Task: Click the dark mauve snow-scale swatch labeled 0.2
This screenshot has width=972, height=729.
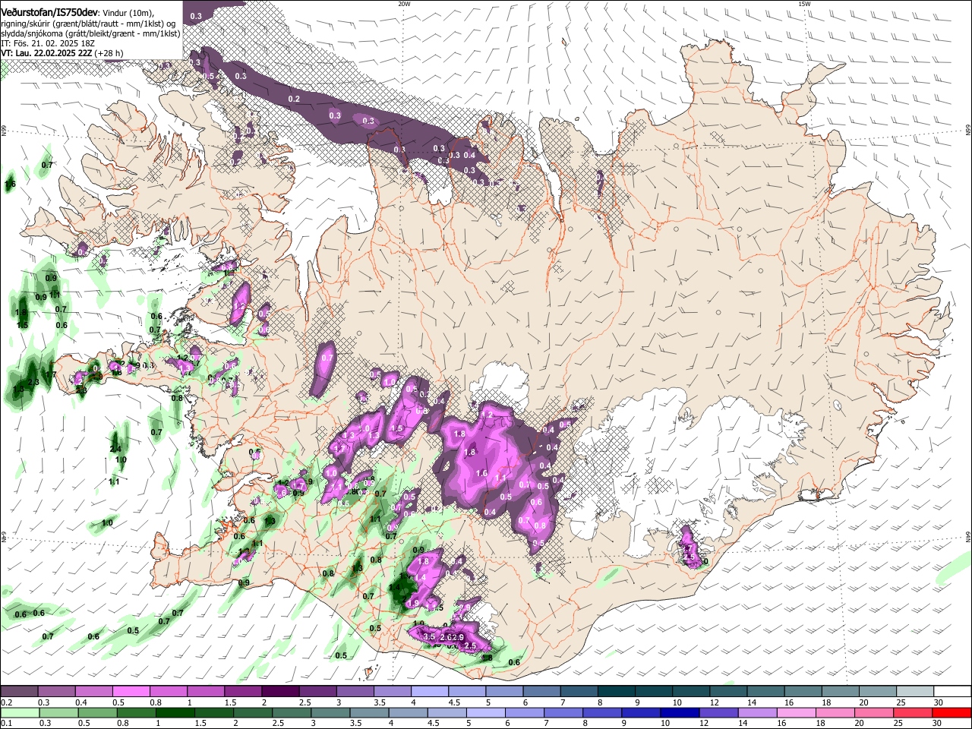Action: 19,691
